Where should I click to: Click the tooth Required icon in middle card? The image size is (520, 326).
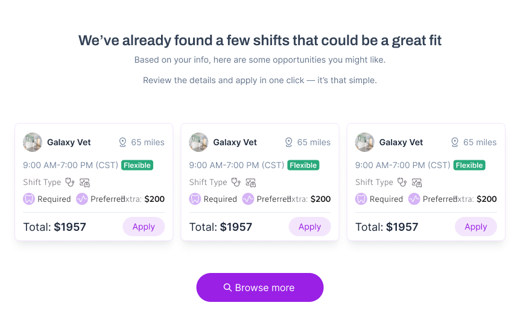point(195,199)
